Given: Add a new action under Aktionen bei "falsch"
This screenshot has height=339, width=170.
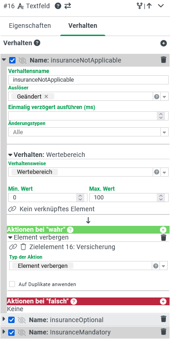Looking at the screenshot, I should [x=163, y=302].
